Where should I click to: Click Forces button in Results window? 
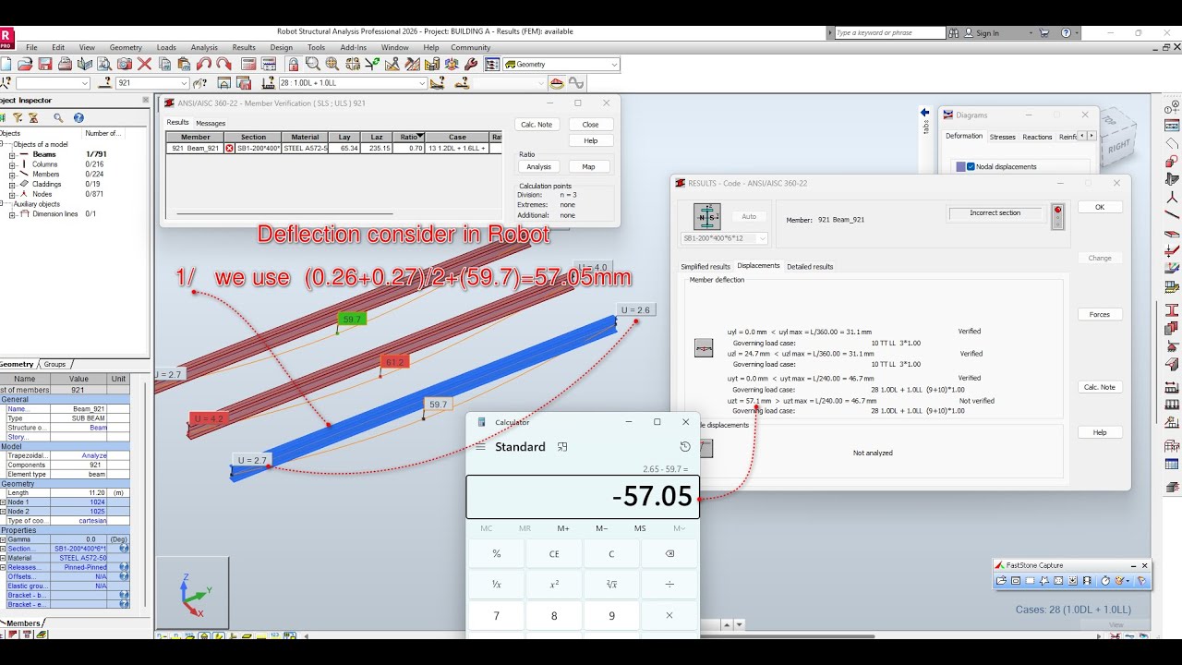click(1100, 314)
